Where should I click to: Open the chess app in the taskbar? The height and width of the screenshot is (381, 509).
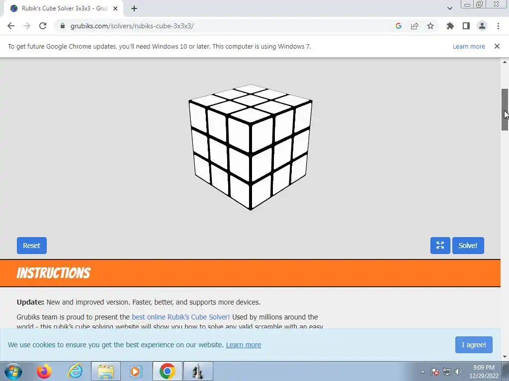pyautogui.click(x=198, y=371)
